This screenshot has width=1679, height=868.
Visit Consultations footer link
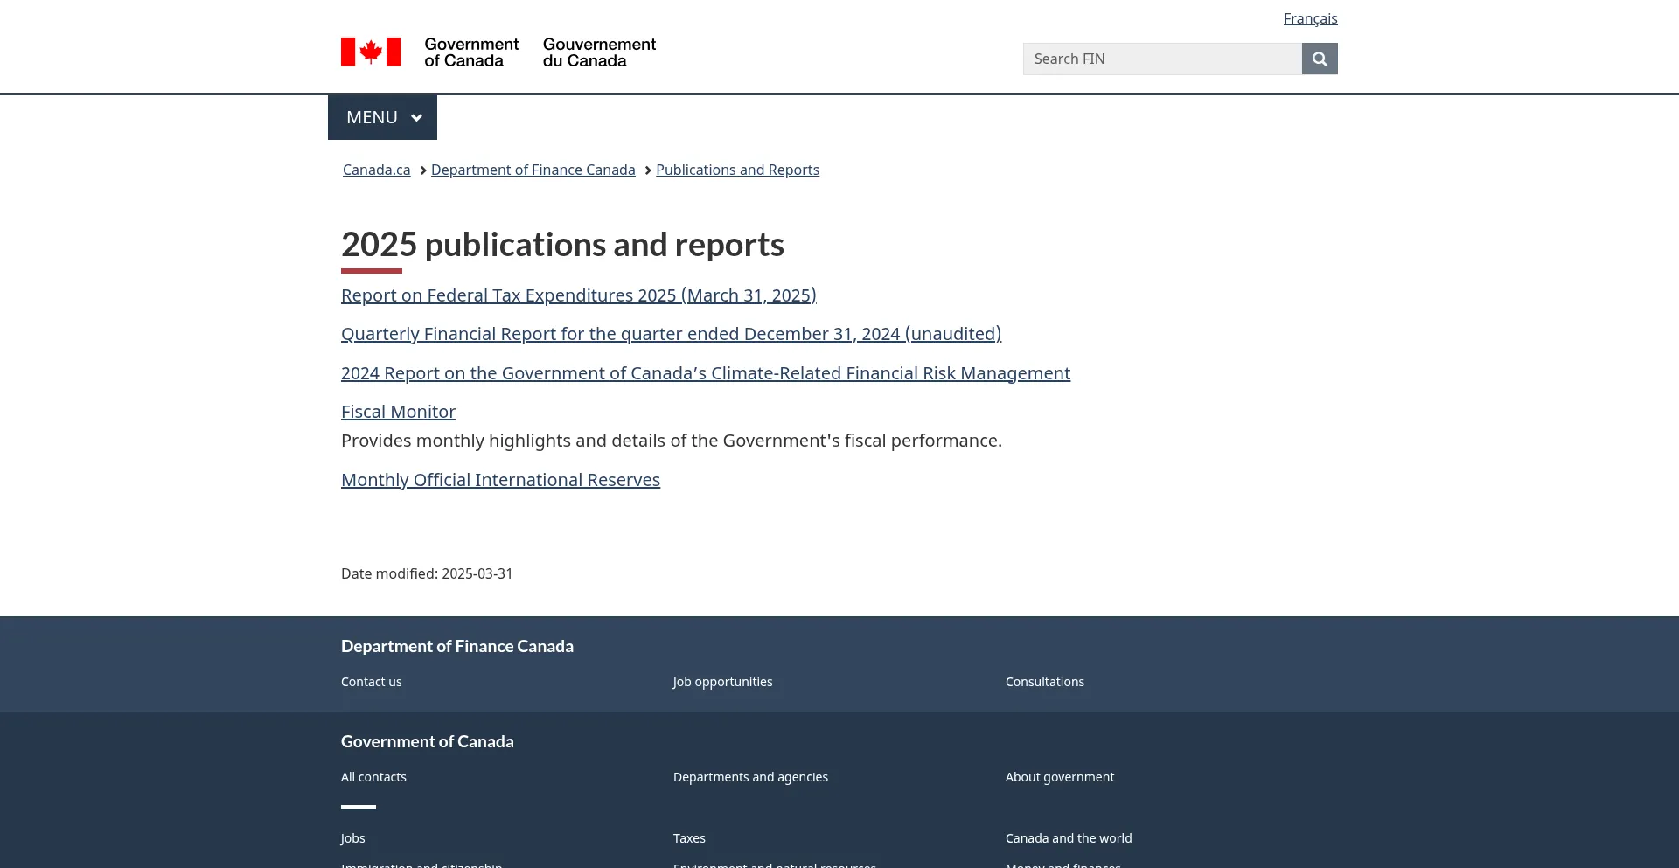pyautogui.click(x=1044, y=682)
